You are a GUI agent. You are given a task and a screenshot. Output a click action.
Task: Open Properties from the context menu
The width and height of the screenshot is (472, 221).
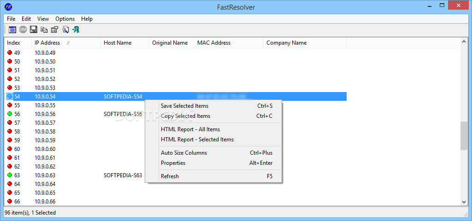(x=213, y=163)
